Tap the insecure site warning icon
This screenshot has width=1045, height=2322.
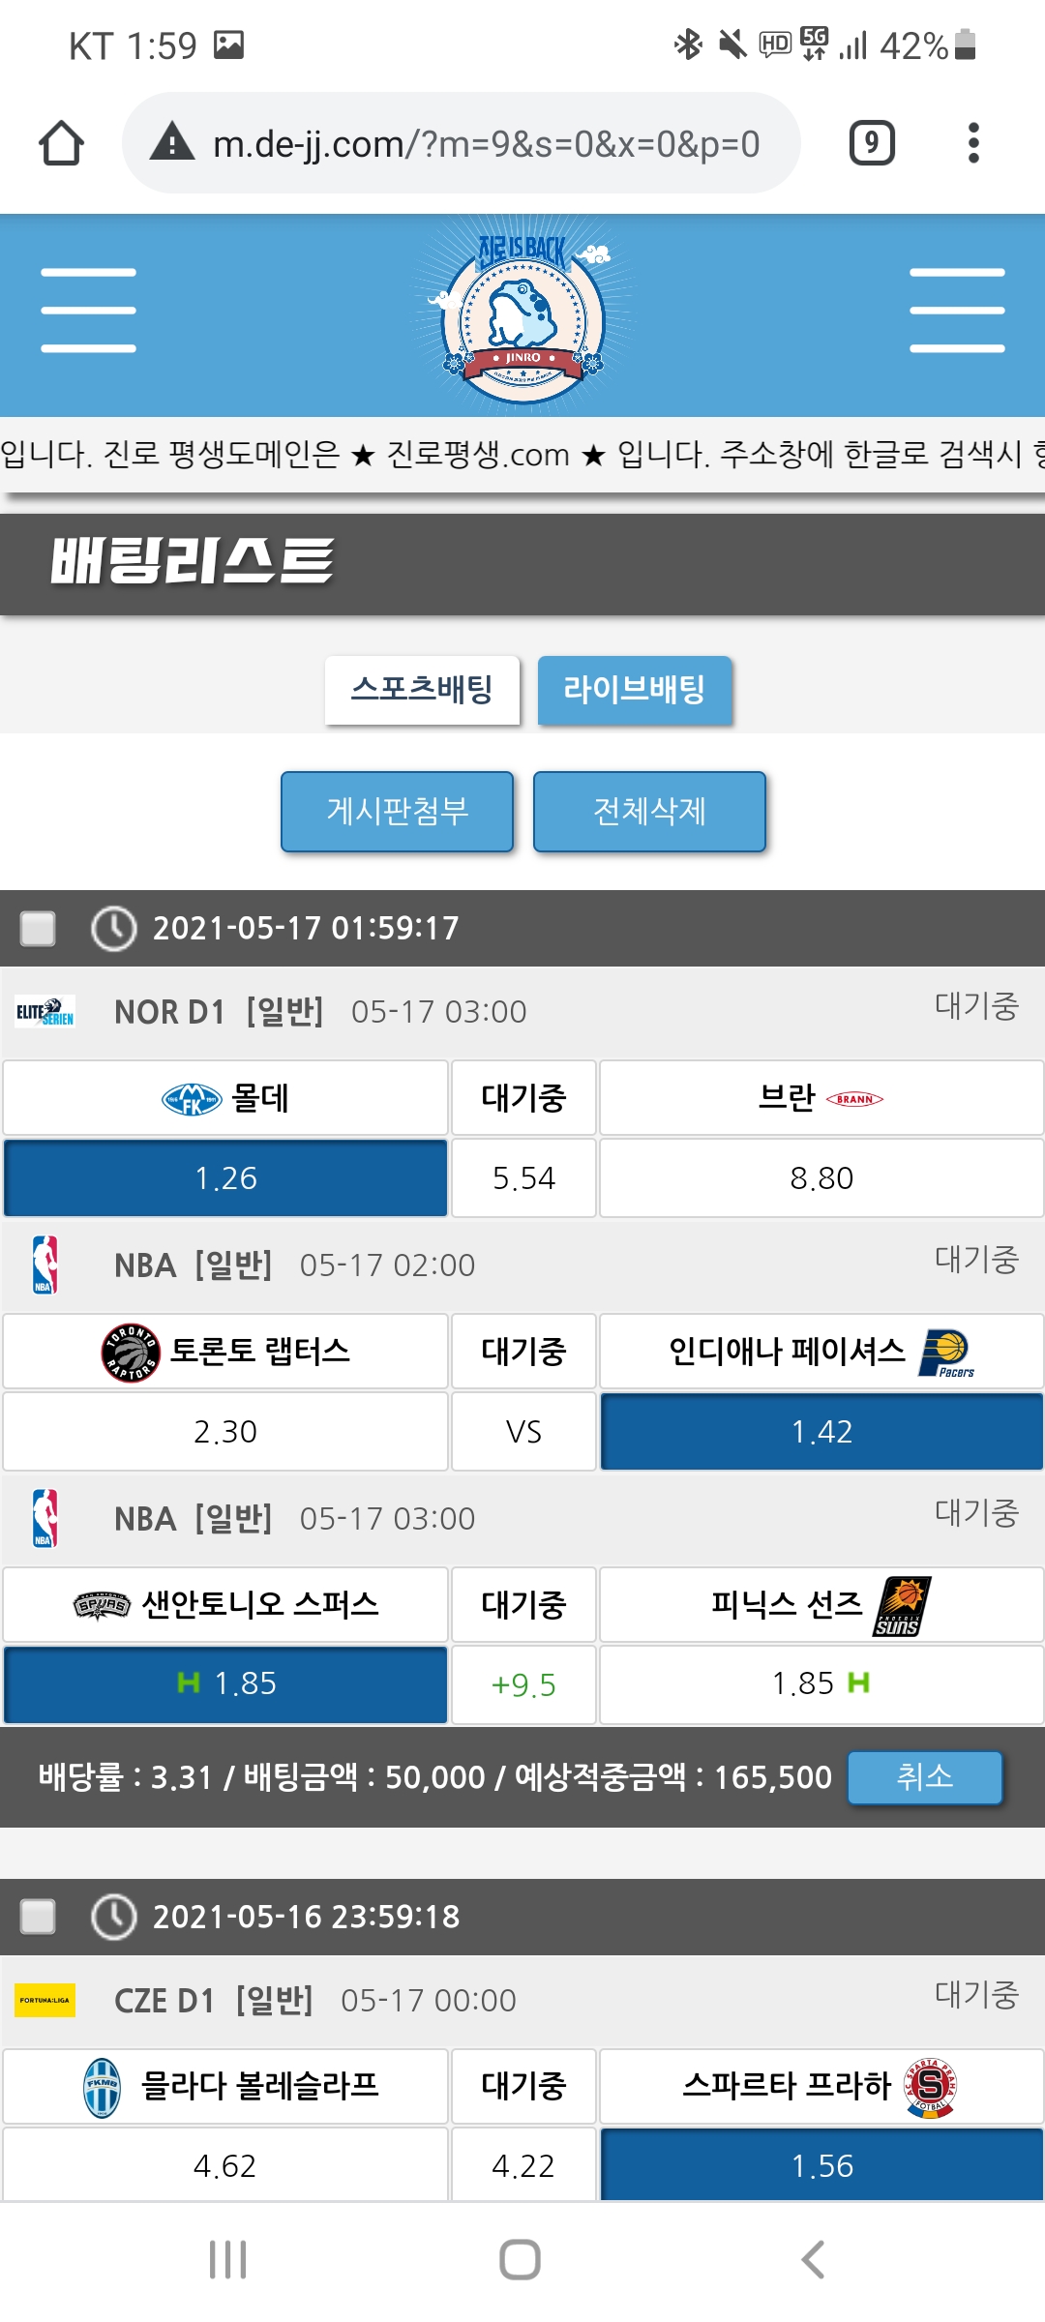[x=173, y=143]
